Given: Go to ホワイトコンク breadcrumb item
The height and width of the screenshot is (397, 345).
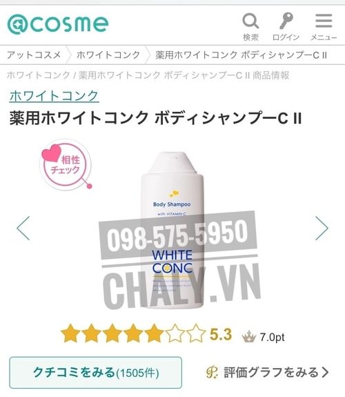Looking at the screenshot, I should pos(108,55).
